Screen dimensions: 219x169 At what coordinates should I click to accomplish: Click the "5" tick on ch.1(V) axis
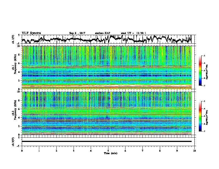(19, 35)
